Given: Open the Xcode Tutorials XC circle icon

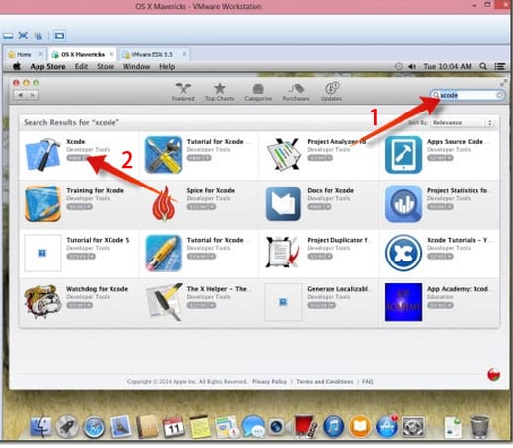Looking at the screenshot, I should 403,253.
